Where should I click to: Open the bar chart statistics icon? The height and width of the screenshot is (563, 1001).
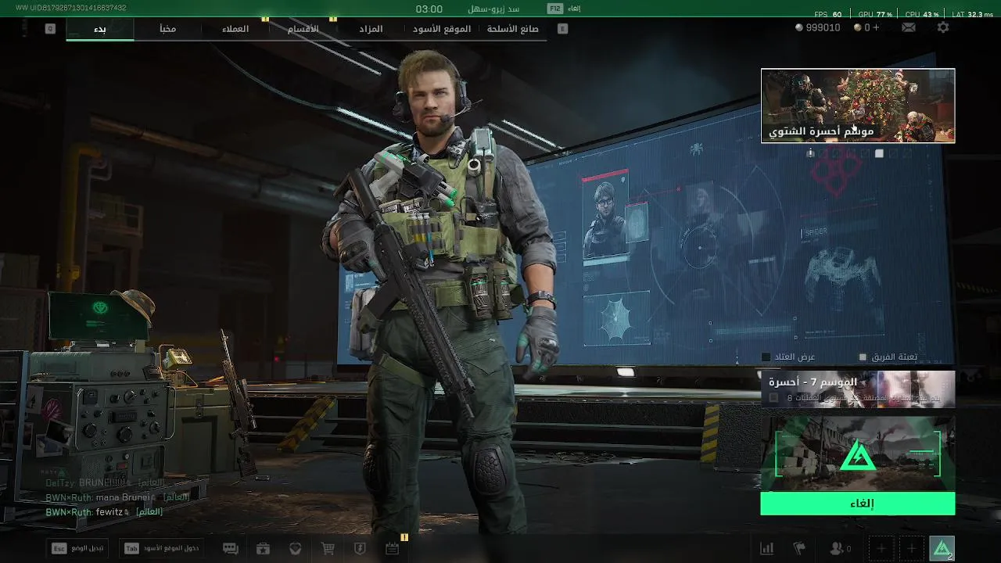point(767,549)
